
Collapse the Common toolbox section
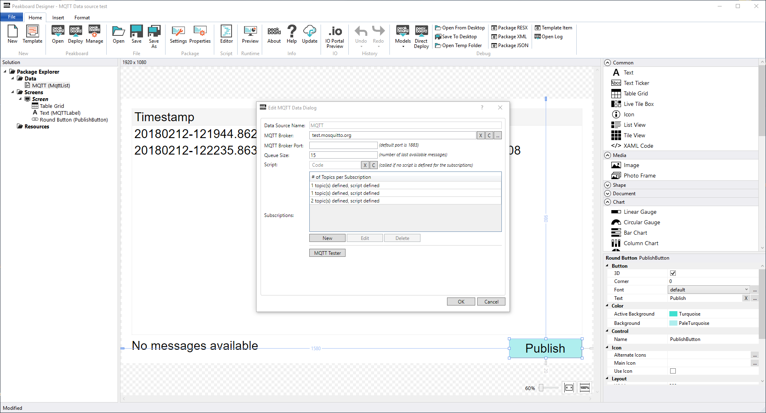coord(608,63)
